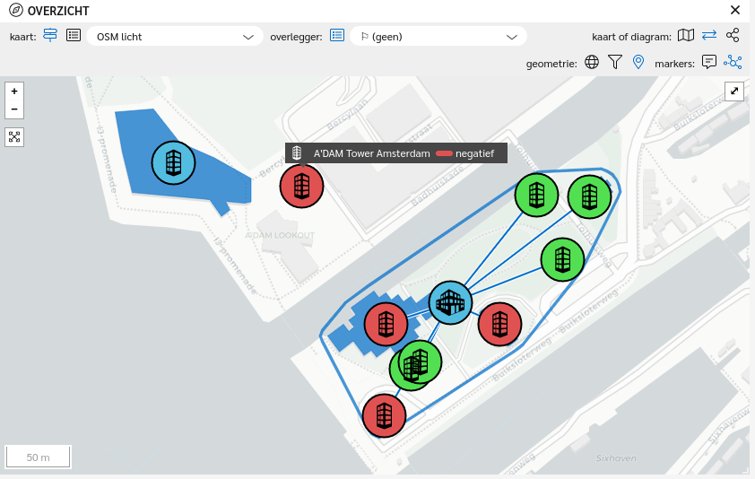Switch to diagram view icon
The width and height of the screenshot is (755, 479).
coord(733,36)
